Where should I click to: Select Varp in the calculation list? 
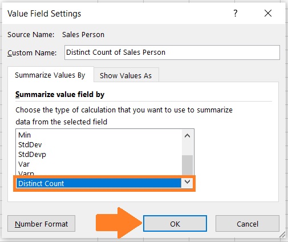[x=99, y=173]
